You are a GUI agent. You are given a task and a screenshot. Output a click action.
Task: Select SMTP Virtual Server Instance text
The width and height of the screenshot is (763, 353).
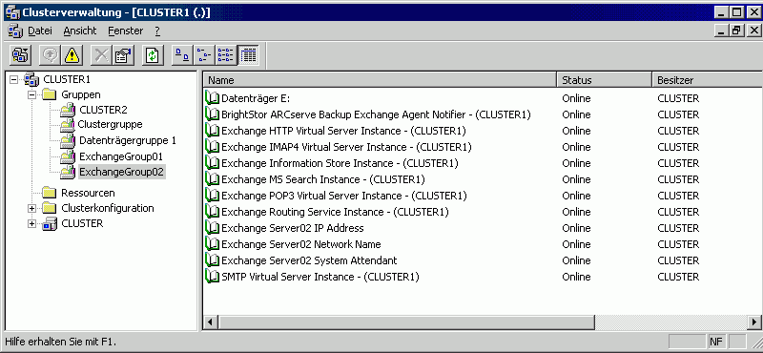coord(320,277)
